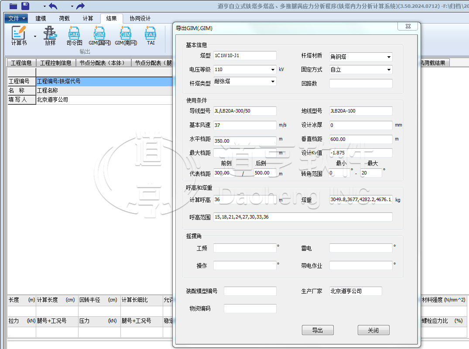This screenshot has width=469, height=349.
Task: Click the 操作 swing angle field
Action: tap(245, 266)
